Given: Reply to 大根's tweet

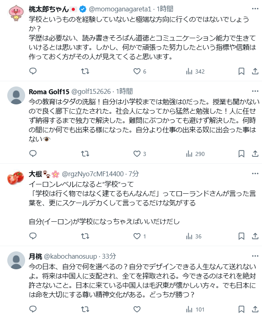Looking at the screenshot, I should pos(33,236).
